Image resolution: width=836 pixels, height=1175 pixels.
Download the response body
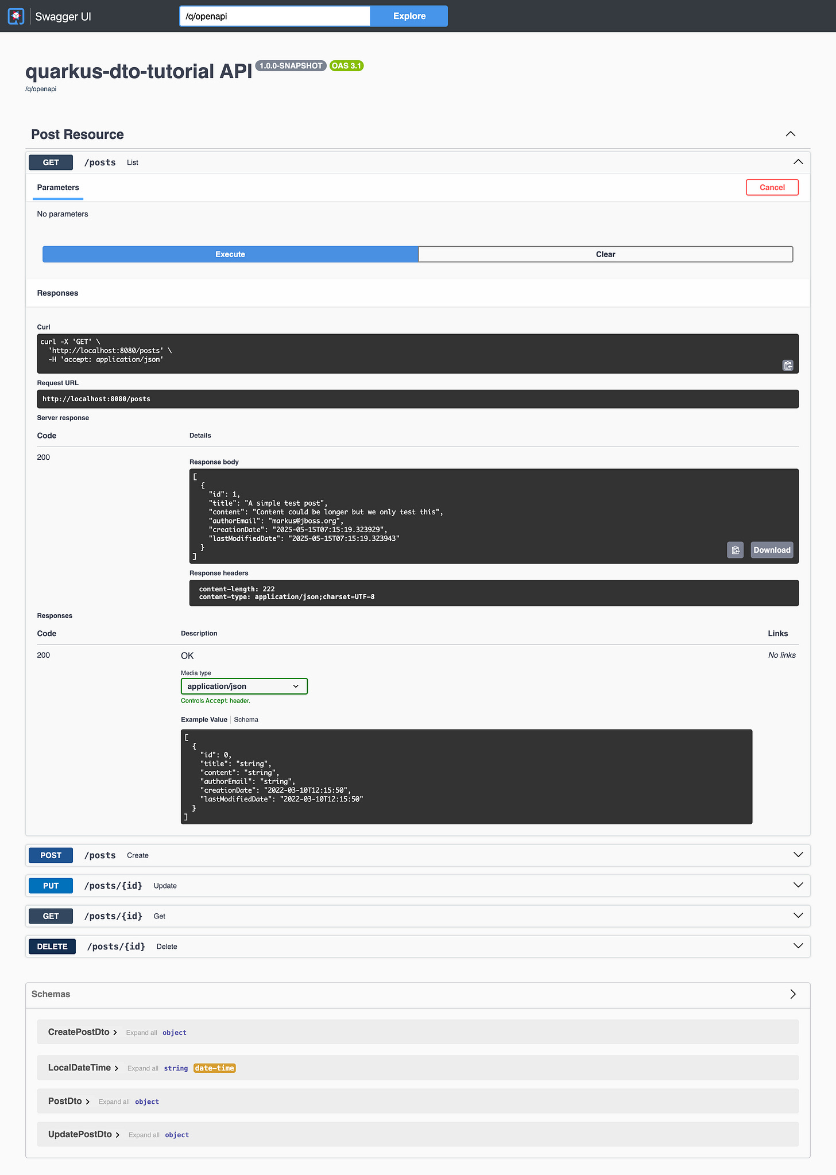772,550
